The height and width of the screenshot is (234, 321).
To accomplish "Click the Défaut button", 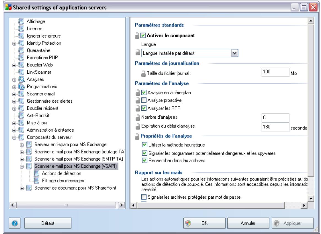I will click(x=48, y=223).
